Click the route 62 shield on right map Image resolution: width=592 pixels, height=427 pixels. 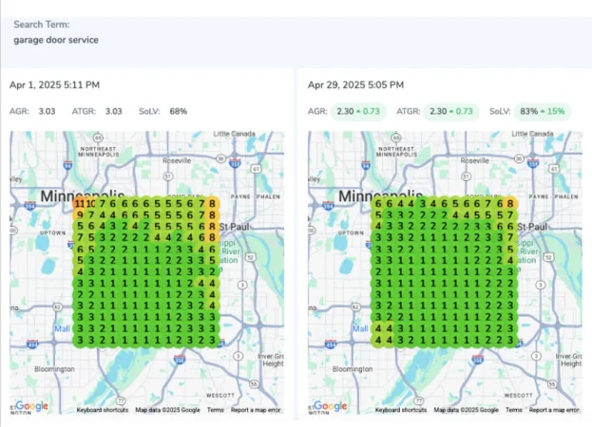pyautogui.click(x=355, y=307)
